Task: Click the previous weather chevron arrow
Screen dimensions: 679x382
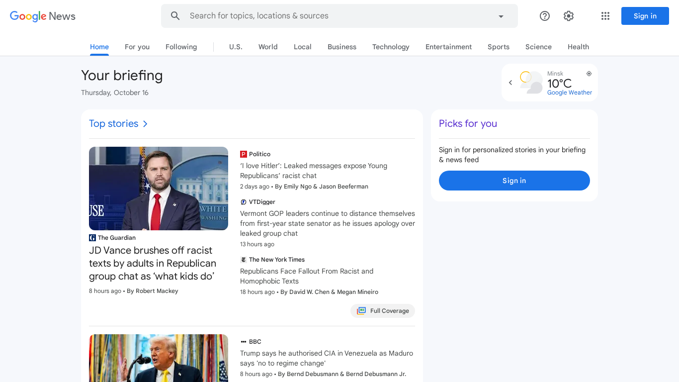Action: 510,83
